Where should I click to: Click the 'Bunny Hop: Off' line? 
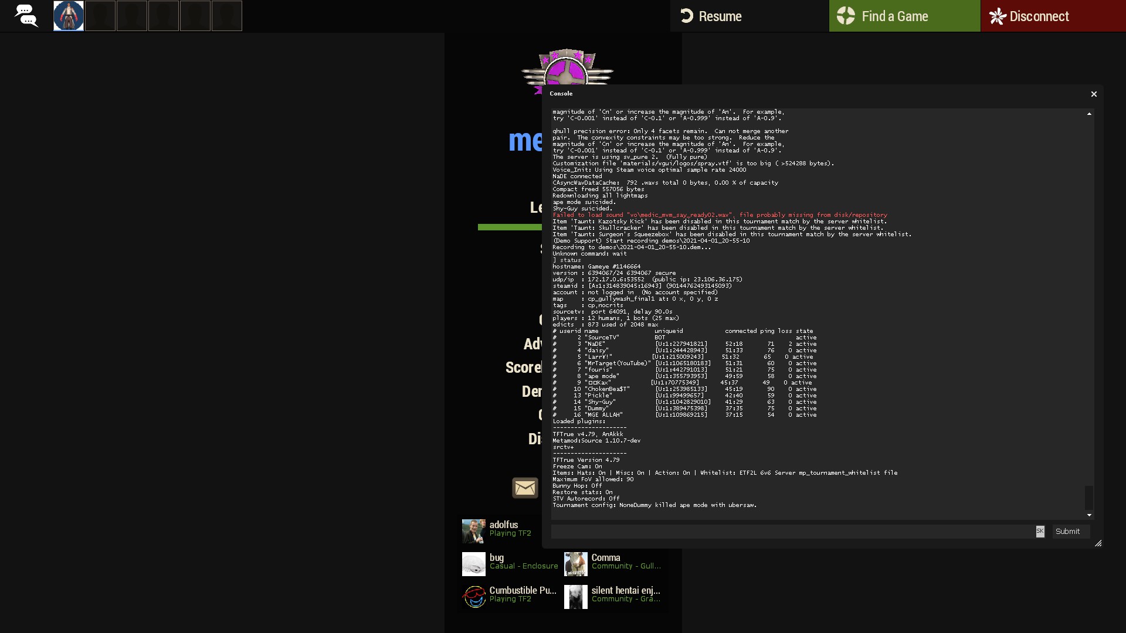tap(577, 486)
